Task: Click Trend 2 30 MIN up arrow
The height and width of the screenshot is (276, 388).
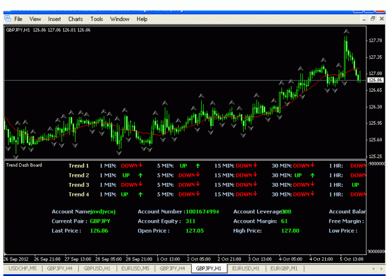Action: click(x=312, y=176)
